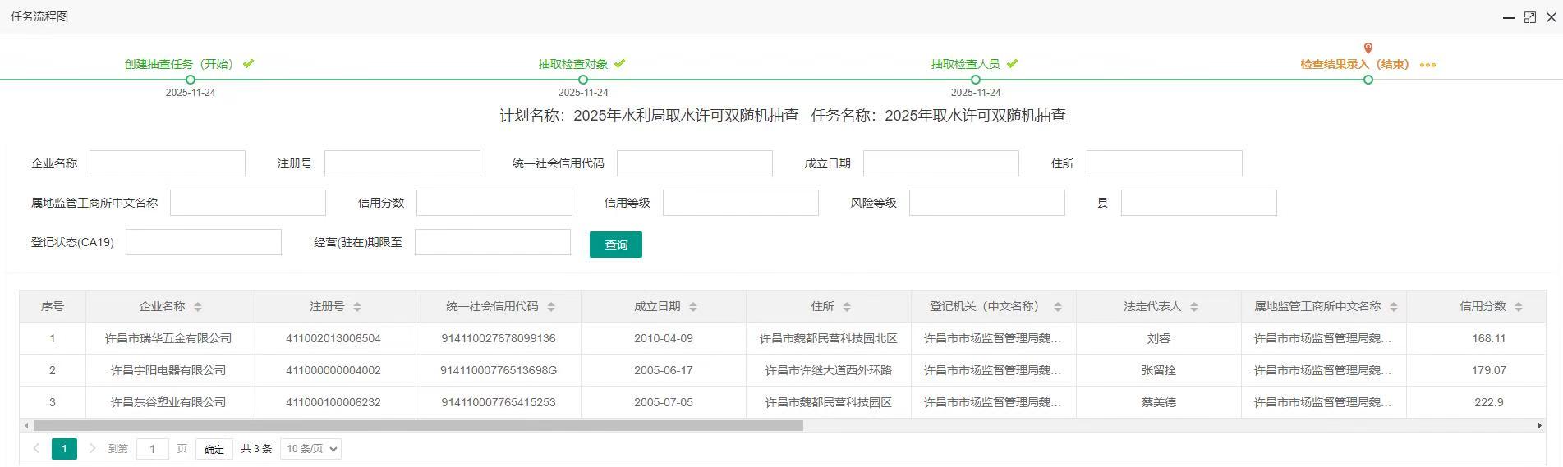Open the 抽取检查人员 workflow step
Screen dimensions: 1563x467
pyautogui.click(x=965, y=64)
